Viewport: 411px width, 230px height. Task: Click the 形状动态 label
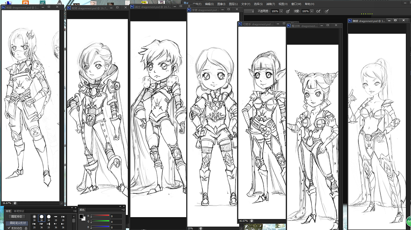17,228
